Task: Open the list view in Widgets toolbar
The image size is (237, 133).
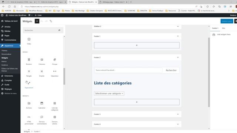Action: click(51, 21)
